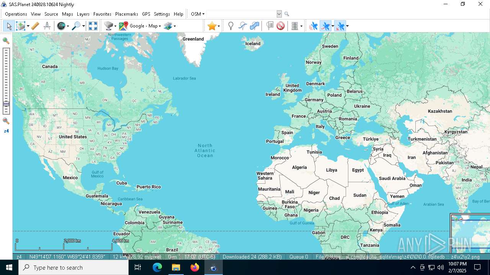Expand the GPS track dropdown arrow
The image size is (490, 275).
[x=333, y=26]
